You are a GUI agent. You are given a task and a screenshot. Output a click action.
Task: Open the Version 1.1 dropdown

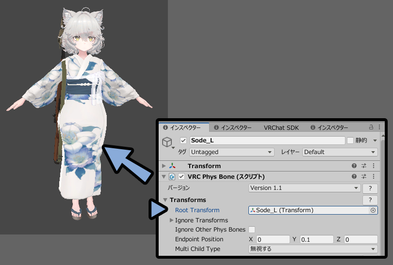304,188
